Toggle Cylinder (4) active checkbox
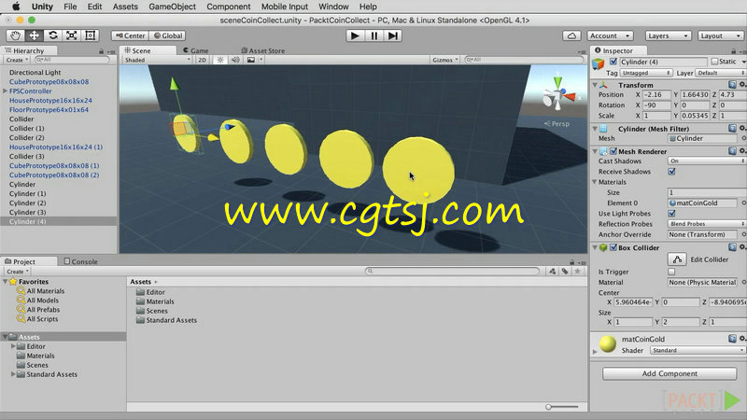747x420 pixels. point(613,62)
